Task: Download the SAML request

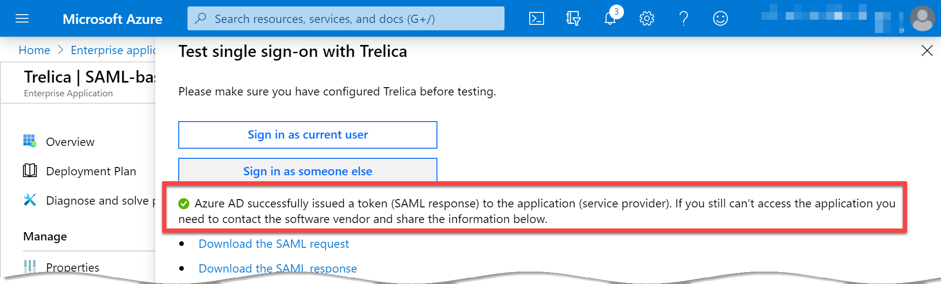Action: (274, 244)
